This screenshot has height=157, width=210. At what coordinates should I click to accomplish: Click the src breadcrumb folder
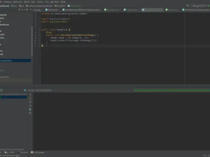tap(14, 6)
